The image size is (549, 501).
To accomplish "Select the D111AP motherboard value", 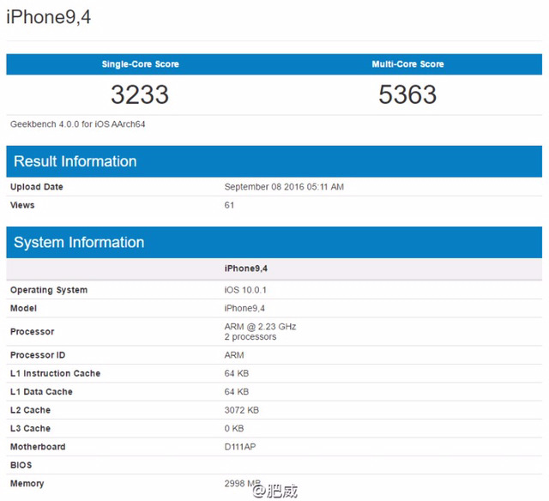I will 240,447.
